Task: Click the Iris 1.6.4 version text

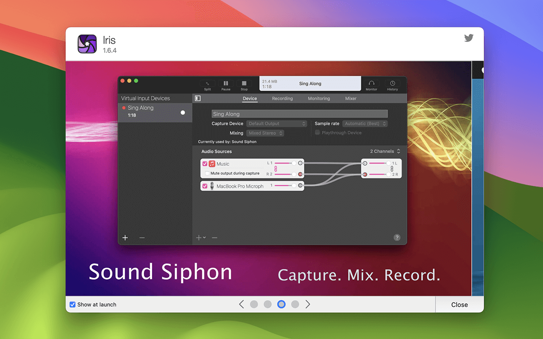Action: click(x=110, y=51)
